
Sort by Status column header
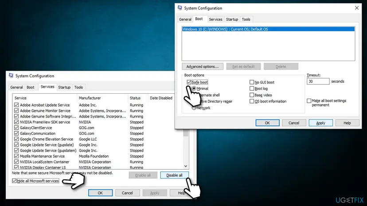138,98
